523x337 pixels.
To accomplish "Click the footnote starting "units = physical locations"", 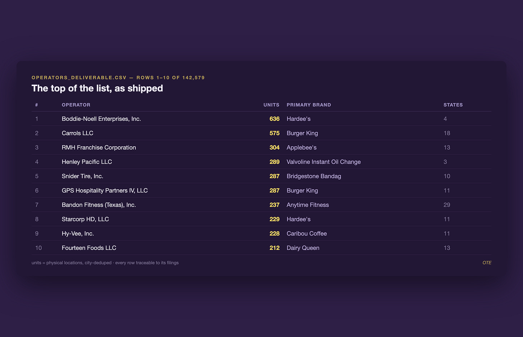I will point(105,263).
